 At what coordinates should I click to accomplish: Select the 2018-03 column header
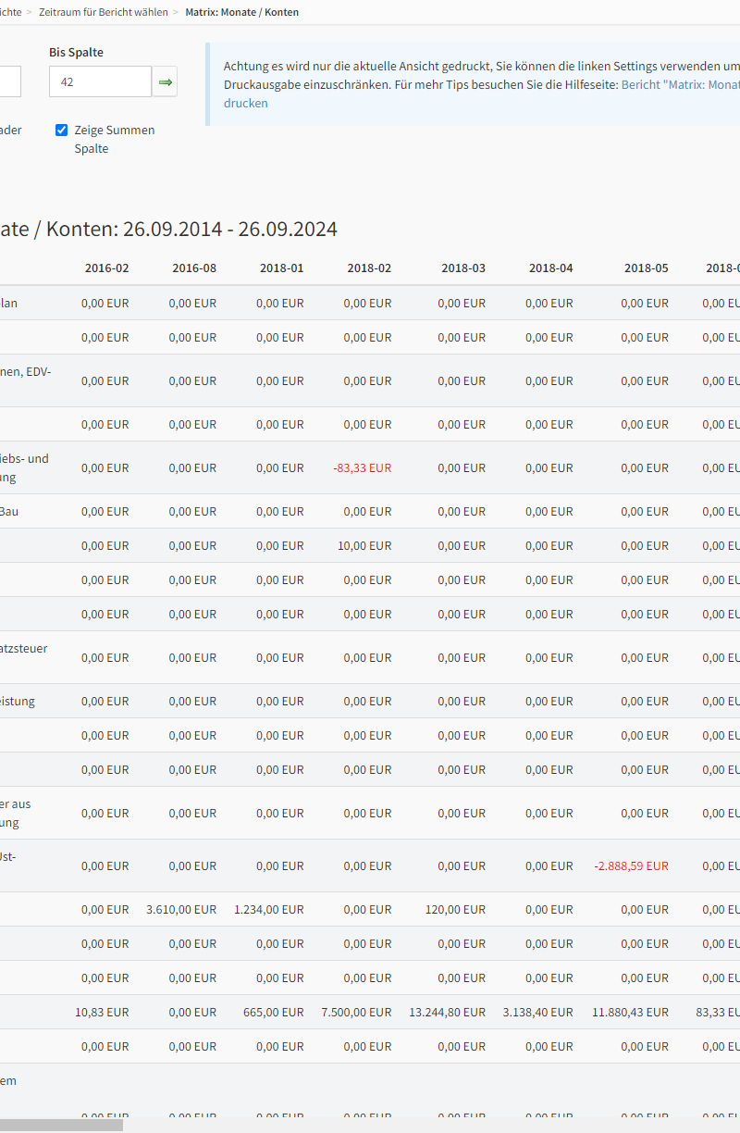[462, 268]
